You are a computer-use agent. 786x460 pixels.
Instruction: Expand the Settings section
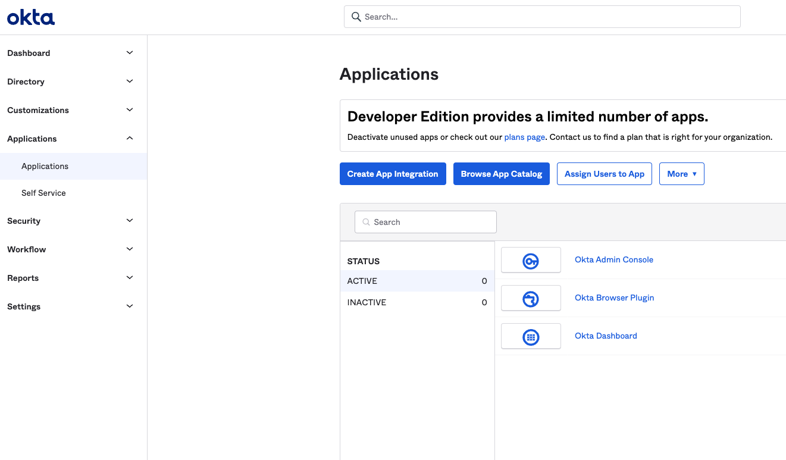click(71, 306)
